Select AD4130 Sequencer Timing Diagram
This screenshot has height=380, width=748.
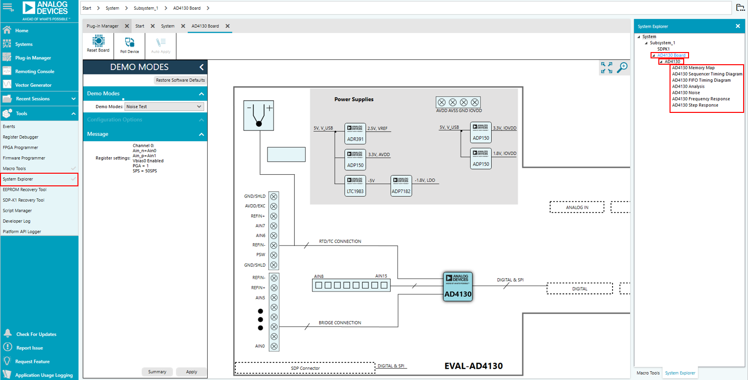point(707,74)
